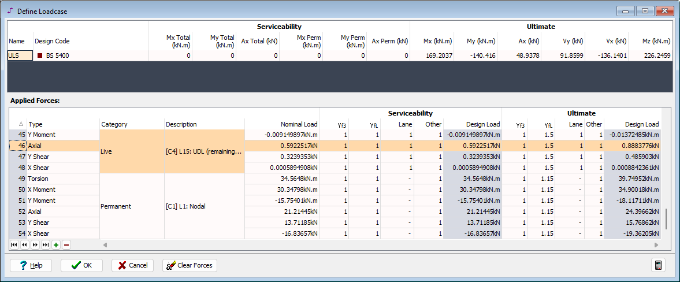Select row 54 X Shear

64,233
